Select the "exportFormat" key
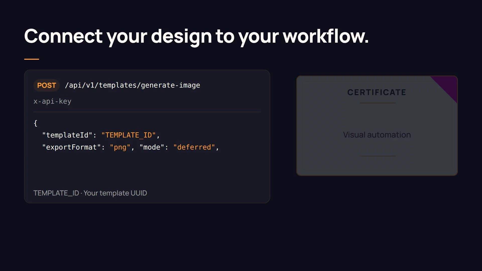The width and height of the screenshot is (482, 271). pyautogui.click(x=72, y=147)
